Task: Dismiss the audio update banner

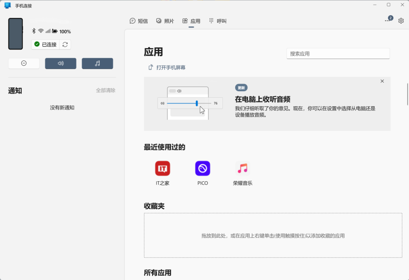Action: pyautogui.click(x=382, y=81)
